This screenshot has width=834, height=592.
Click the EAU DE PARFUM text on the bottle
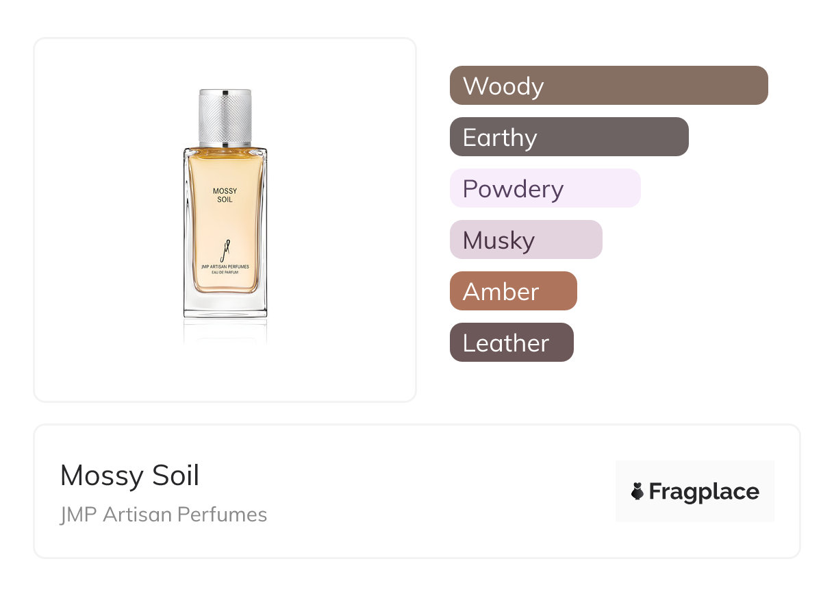pos(225,275)
